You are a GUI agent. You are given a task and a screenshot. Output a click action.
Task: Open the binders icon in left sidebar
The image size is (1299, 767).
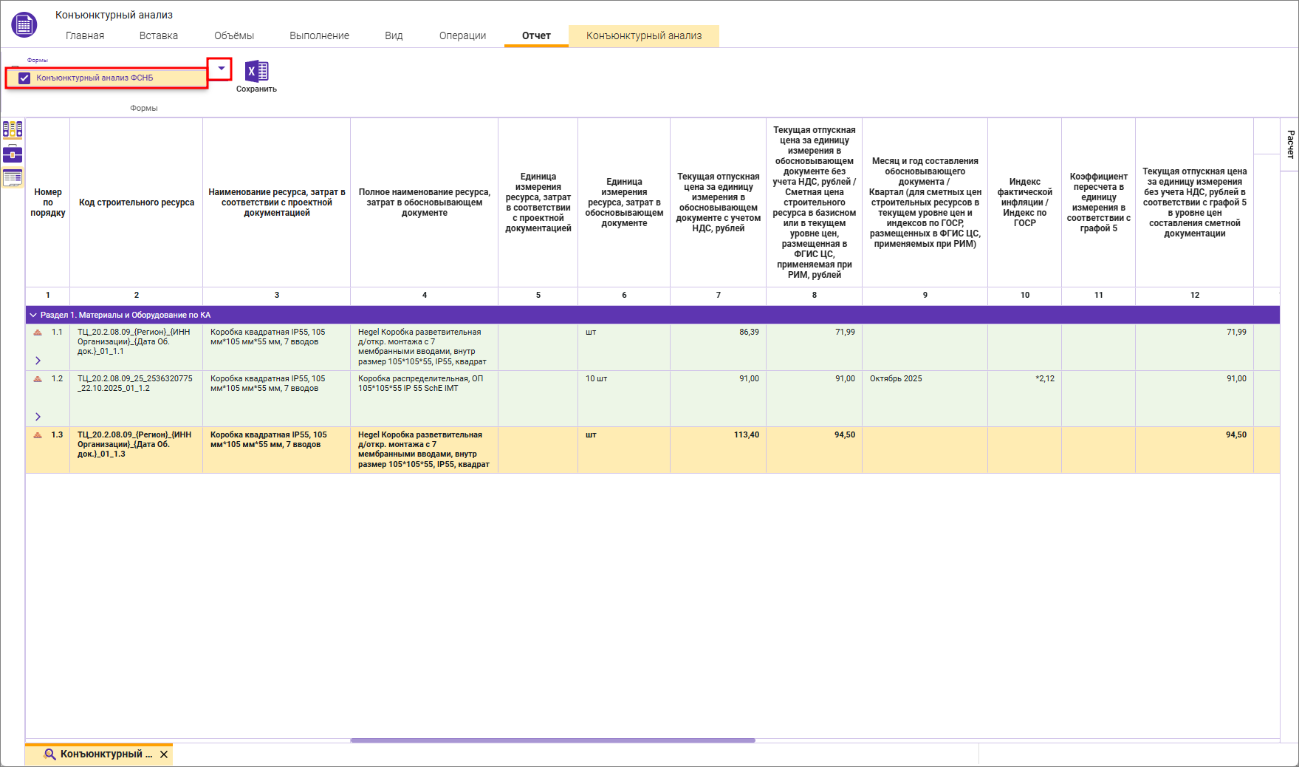(x=13, y=130)
